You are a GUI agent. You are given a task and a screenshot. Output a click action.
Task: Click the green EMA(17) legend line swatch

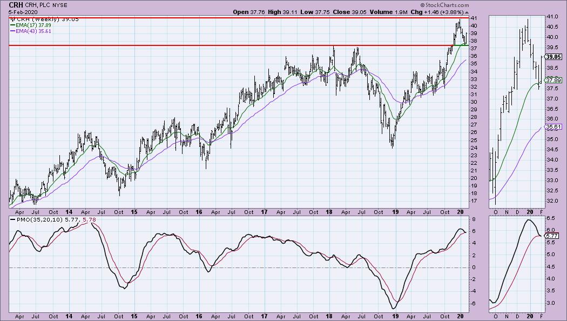click(x=12, y=25)
